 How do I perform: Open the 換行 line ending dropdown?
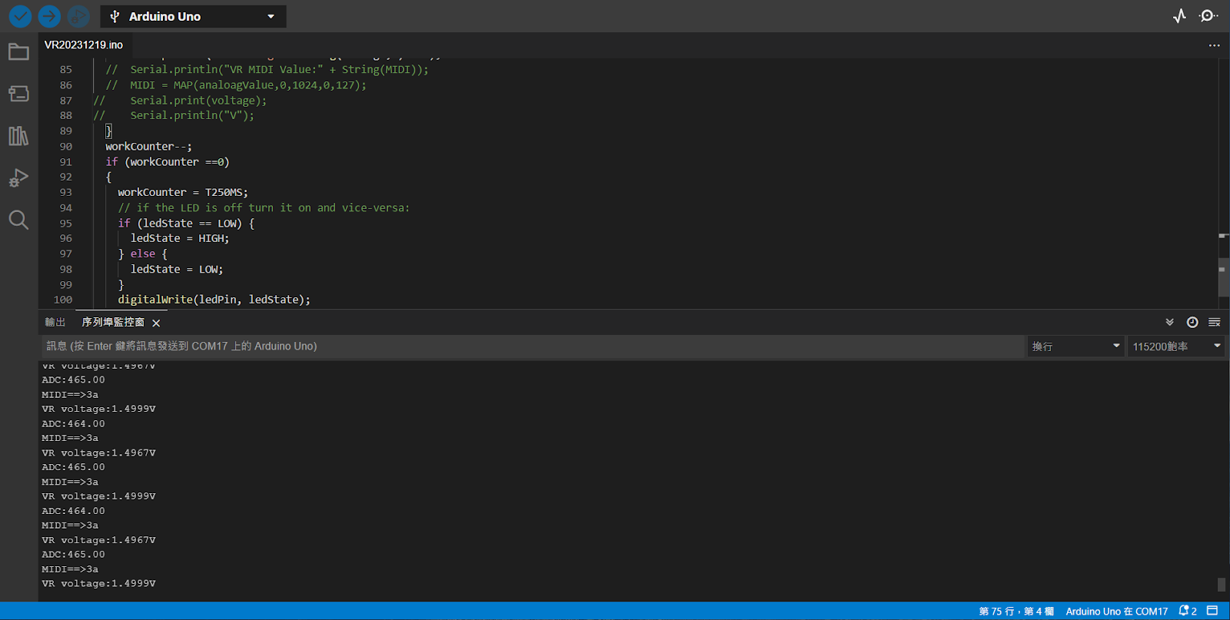(x=1075, y=346)
